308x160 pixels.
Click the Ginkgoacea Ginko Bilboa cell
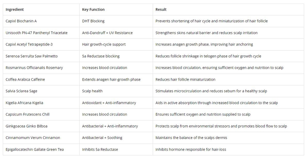(x=26, y=126)
